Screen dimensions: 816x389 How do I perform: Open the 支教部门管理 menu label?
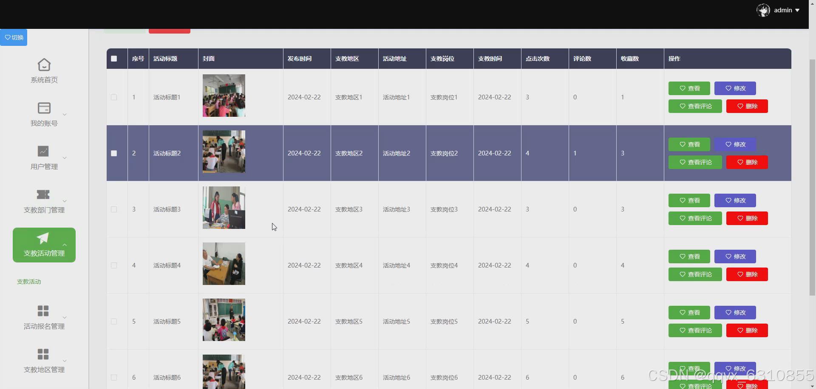[x=44, y=210]
